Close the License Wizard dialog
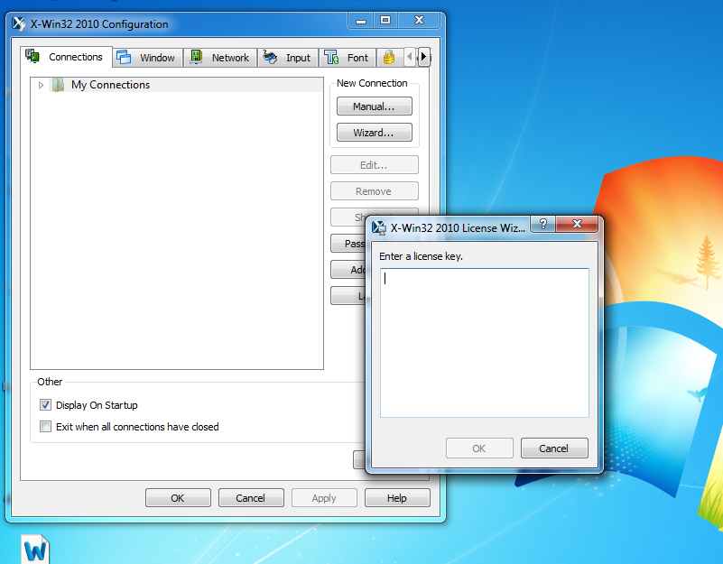 [577, 224]
